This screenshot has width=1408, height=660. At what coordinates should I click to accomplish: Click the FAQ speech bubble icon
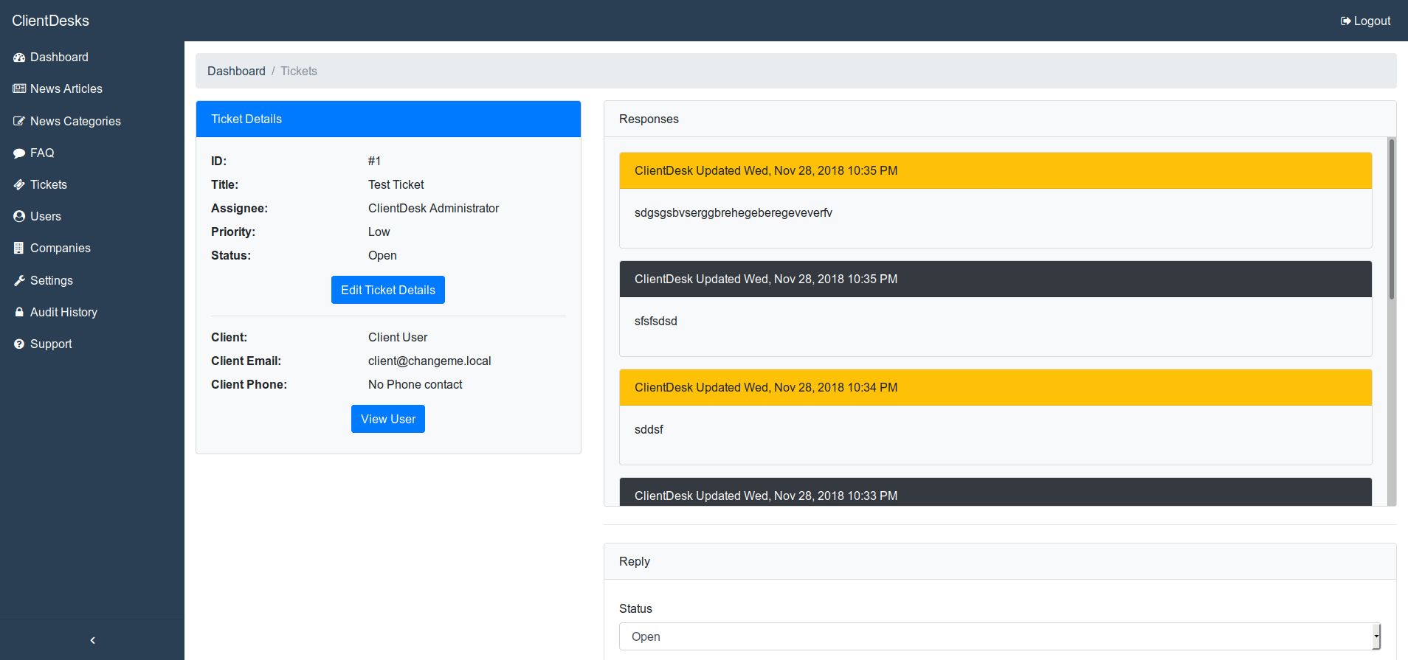[x=19, y=153]
